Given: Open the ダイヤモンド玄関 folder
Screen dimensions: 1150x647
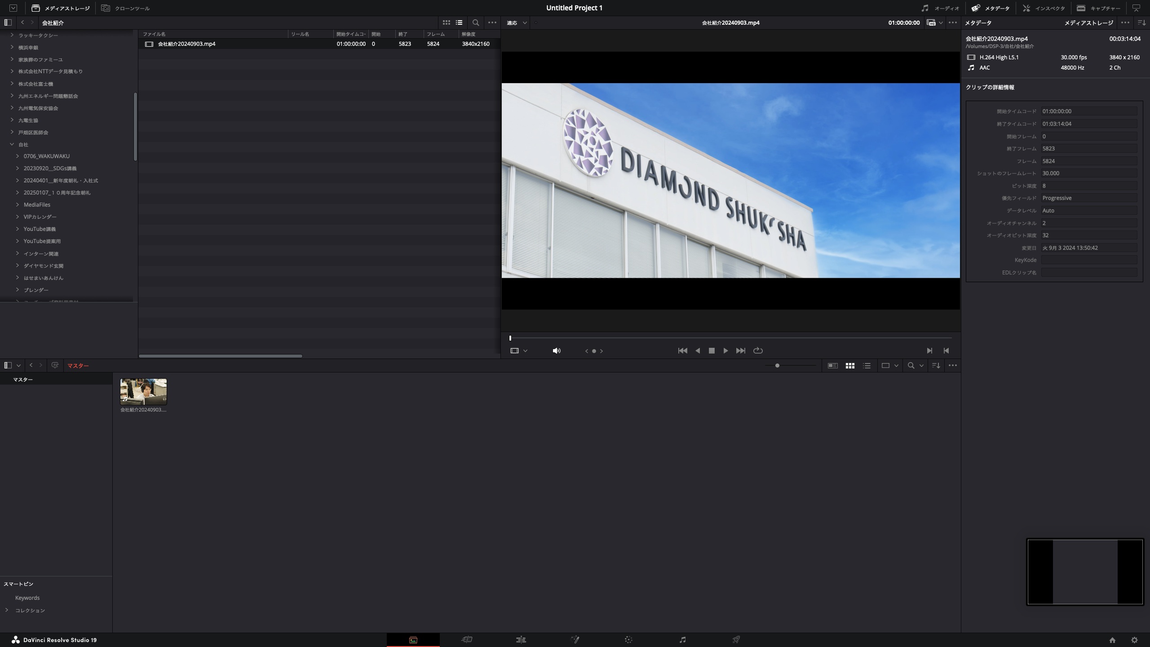Looking at the screenshot, I should (x=44, y=266).
